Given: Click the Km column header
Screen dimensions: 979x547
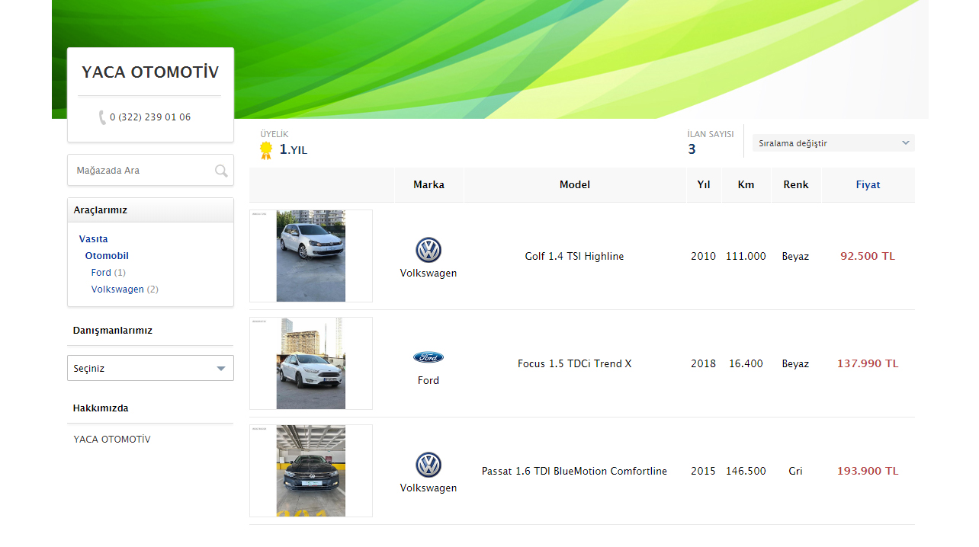Looking at the screenshot, I should click(746, 185).
